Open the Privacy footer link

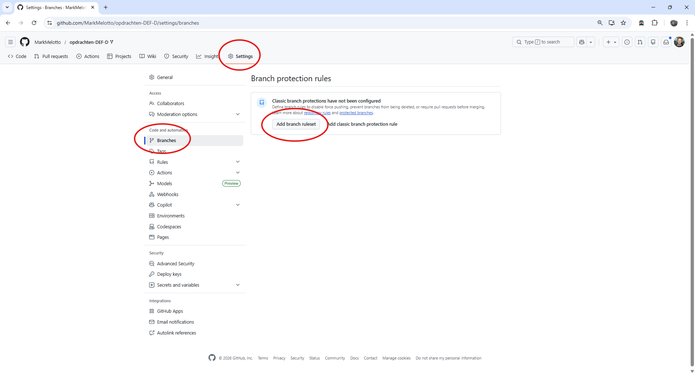pyautogui.click(x=279, y=358)
